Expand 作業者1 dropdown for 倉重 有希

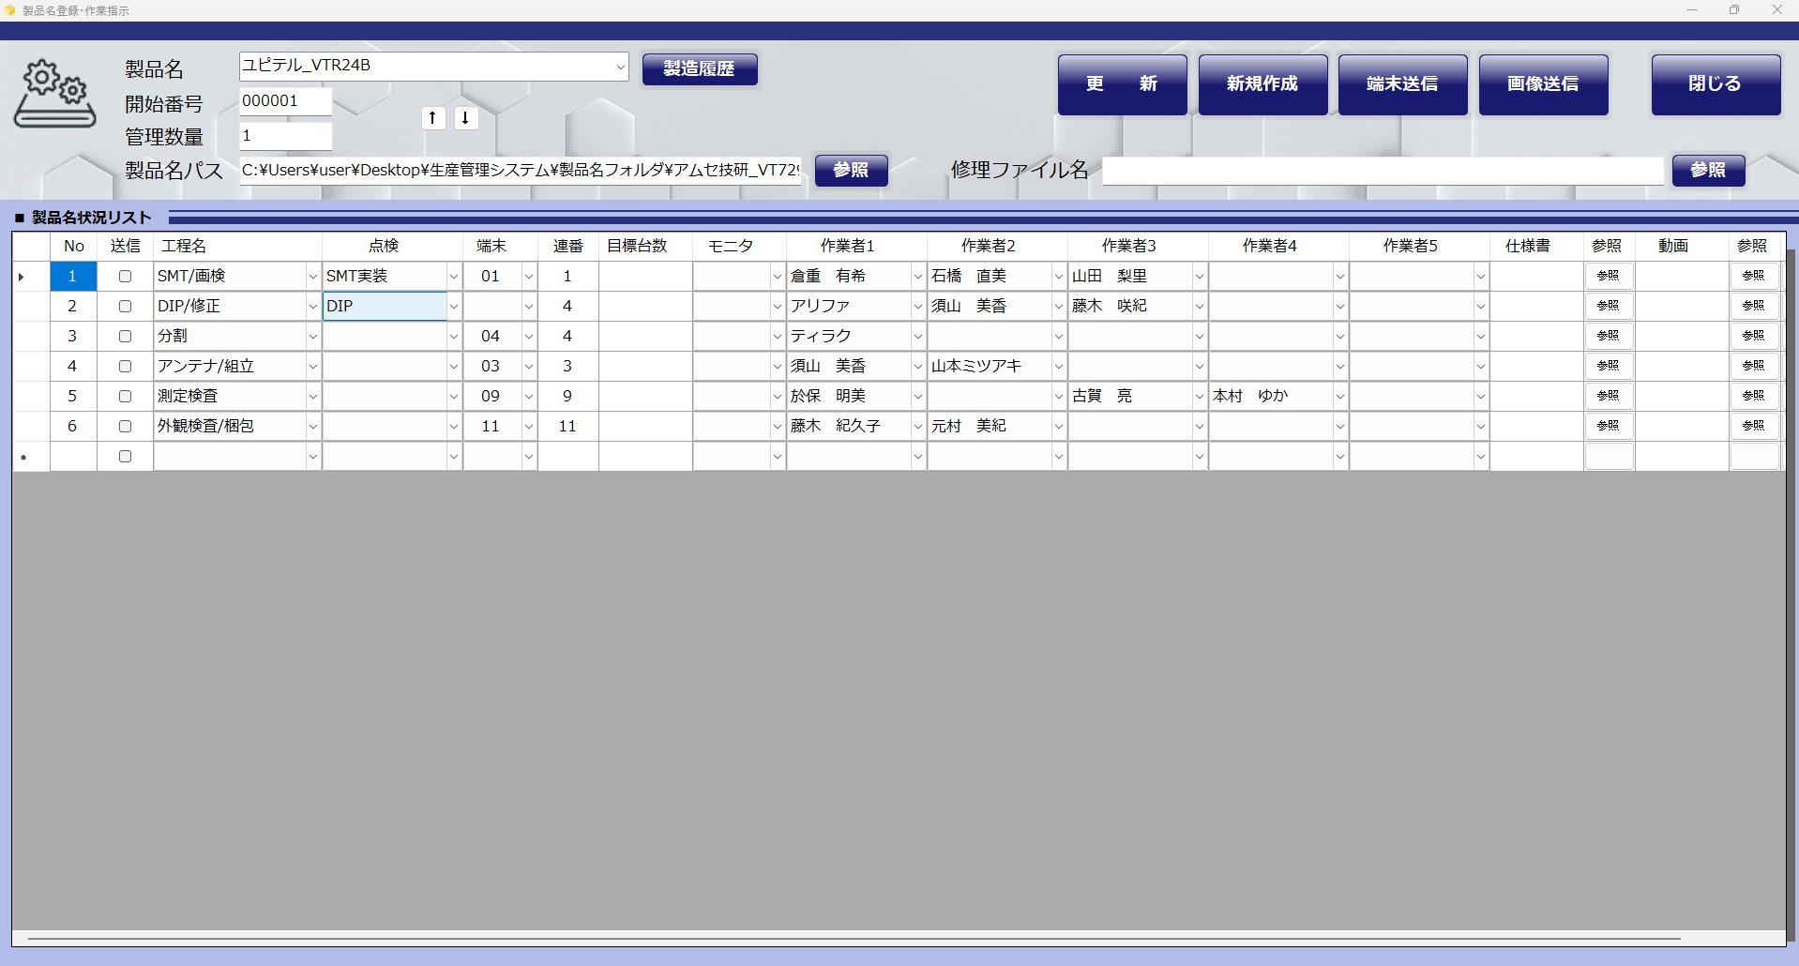point(917,277)
